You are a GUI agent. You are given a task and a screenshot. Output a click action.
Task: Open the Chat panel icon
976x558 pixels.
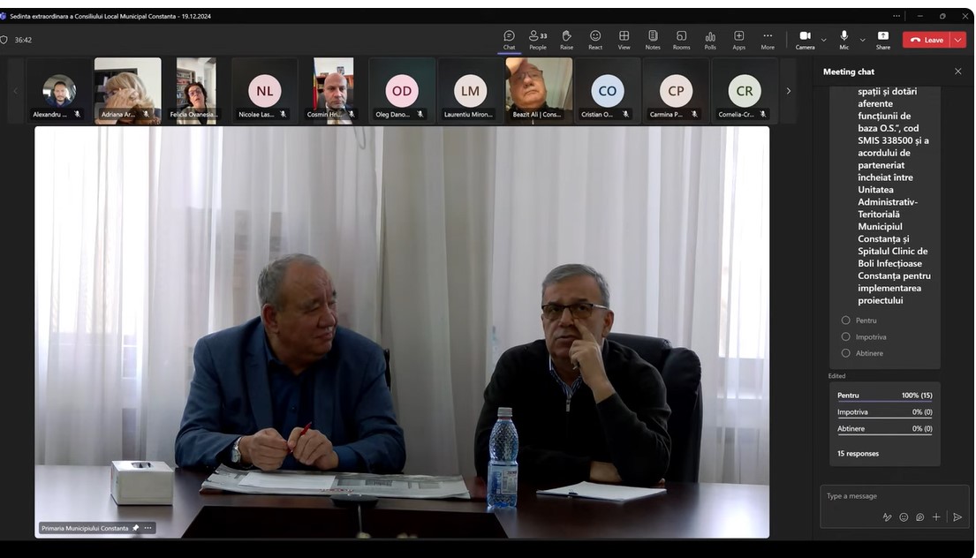[x=509, y=39]
